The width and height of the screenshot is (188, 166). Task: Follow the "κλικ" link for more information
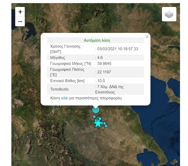[x=64, y=98]
